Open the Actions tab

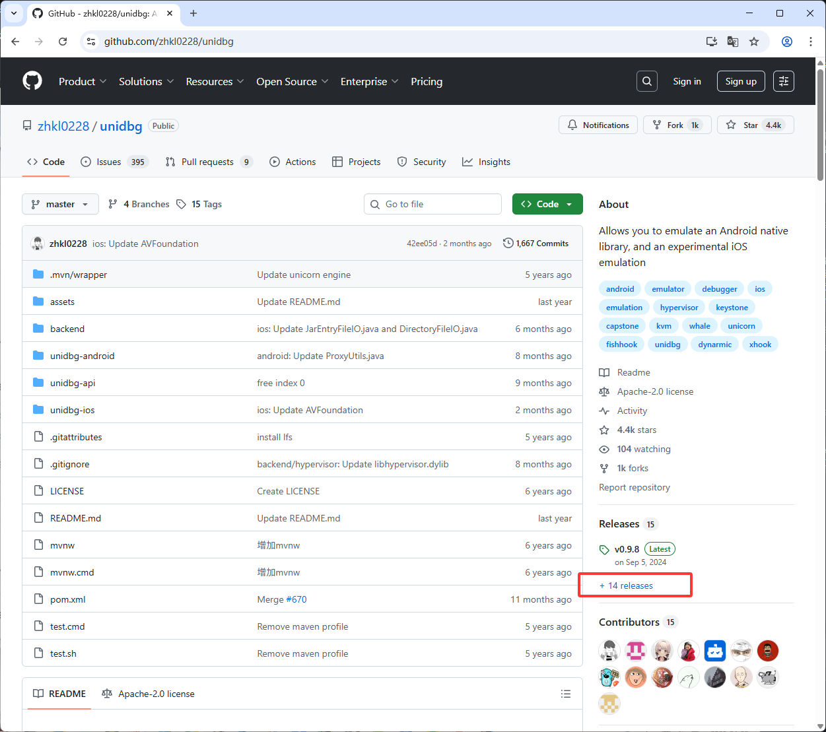(293, 162)
